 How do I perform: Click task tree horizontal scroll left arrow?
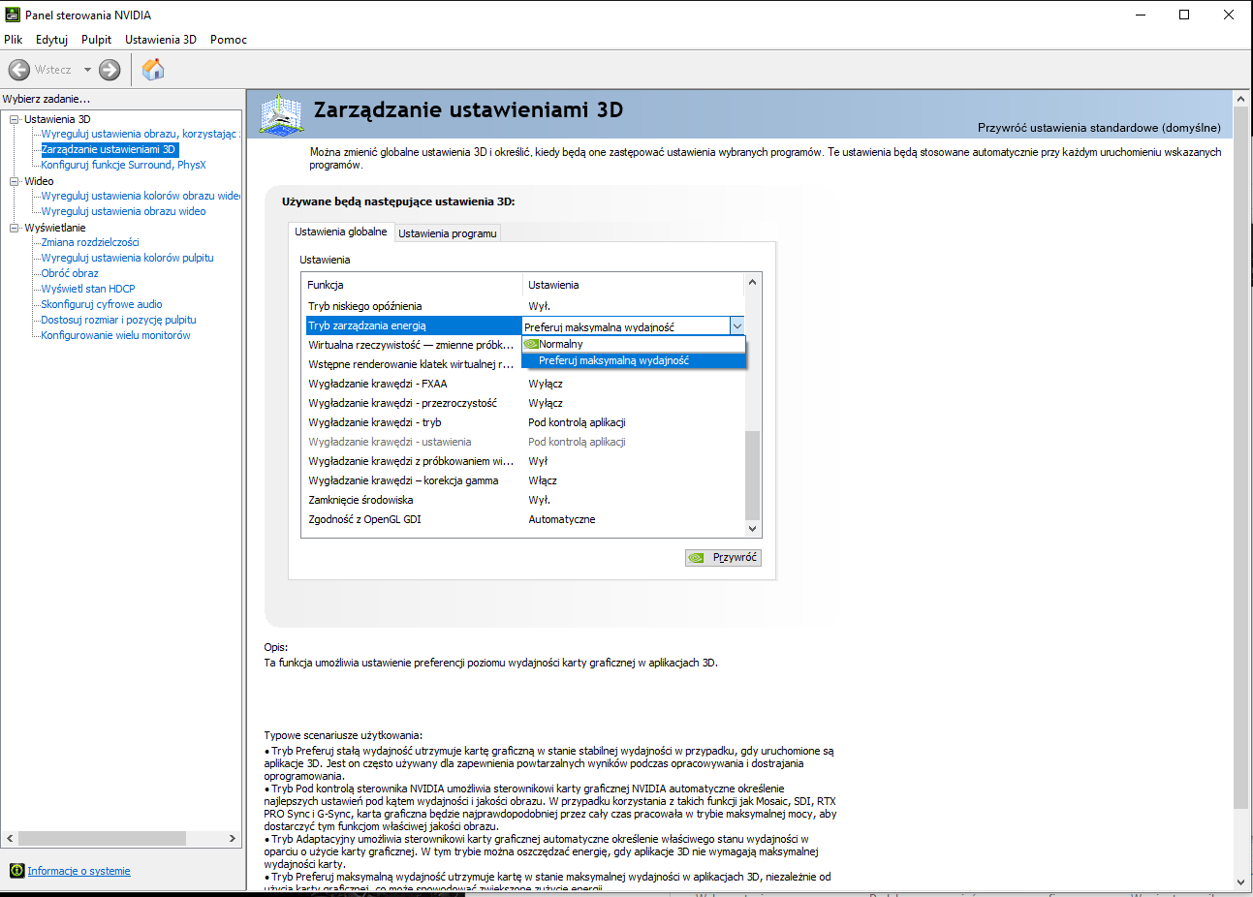click(10, 838)
